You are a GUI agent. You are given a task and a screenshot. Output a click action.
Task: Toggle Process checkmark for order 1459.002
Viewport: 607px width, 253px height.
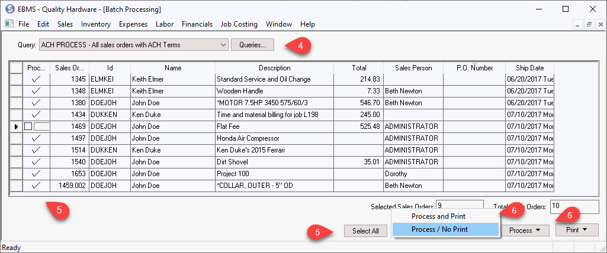[36, 186]
